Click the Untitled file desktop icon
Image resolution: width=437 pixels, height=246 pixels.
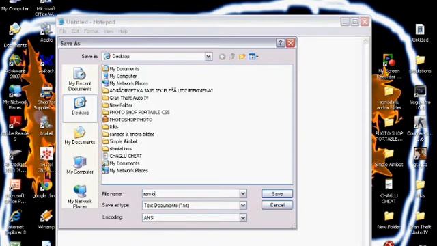(x=420, y=33)
